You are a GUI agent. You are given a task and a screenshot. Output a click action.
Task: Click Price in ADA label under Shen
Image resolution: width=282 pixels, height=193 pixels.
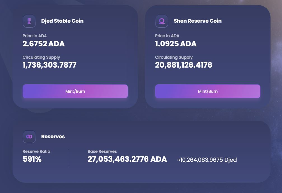(167, 36)
